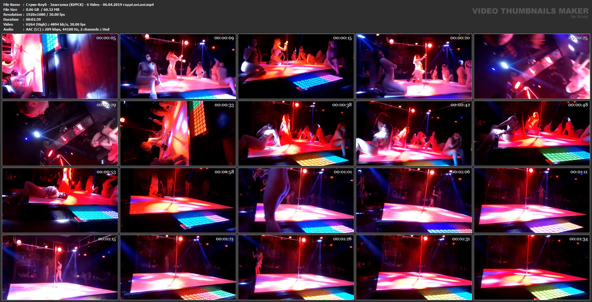This screenshot has width=592, height=302.
Task: Click the AAC (LC) audio info line
Action: click(68, 29)
